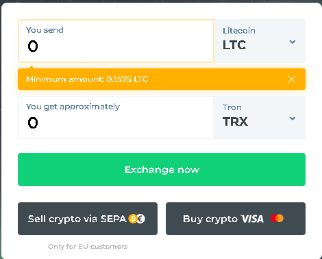Open the Tron currency selector
Screen dimensions: 322x259
(259, 118)
